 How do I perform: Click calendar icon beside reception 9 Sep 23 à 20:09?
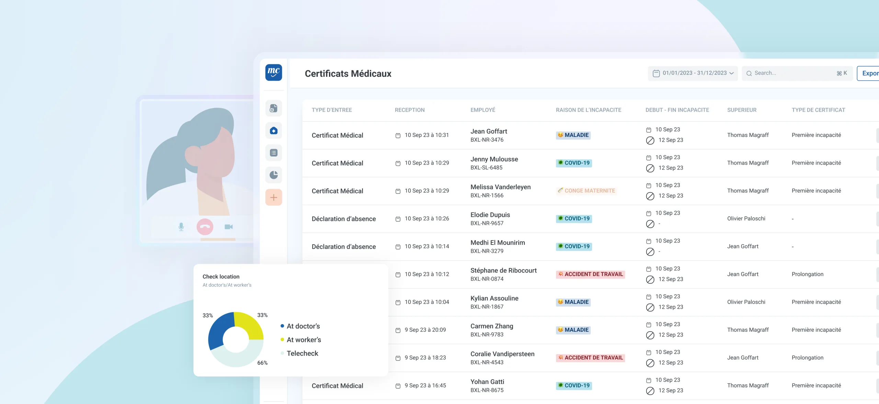click(x=398, y=330)
